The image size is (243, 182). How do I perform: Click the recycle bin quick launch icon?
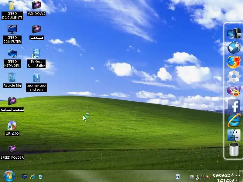[x=40, y=177]
